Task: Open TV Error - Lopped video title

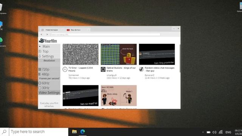Action: 81,69
